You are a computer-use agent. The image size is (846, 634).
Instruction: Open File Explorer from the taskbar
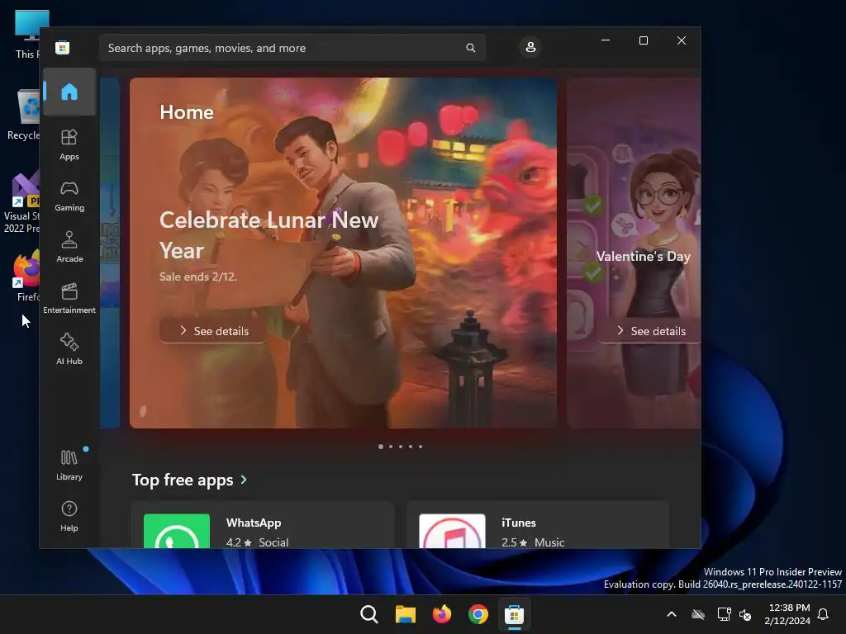pos(405,614)
